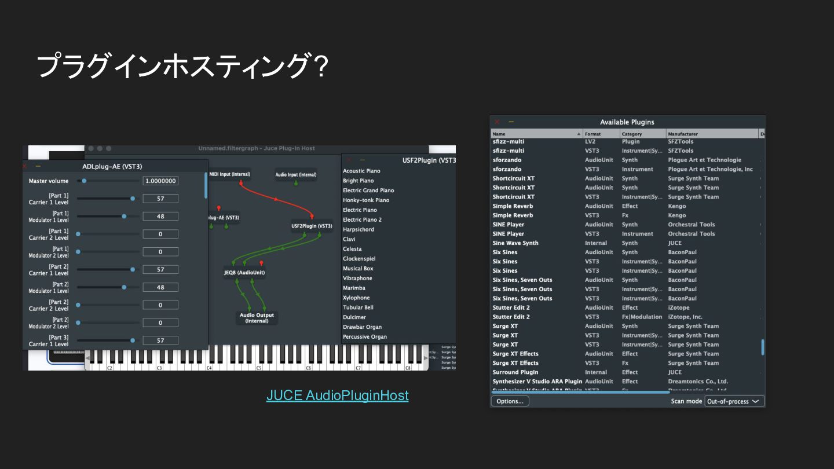Select the sfizz-multi LV2 plugin row
This screenshot has height=469, width=834.
(x=625, y=141)
